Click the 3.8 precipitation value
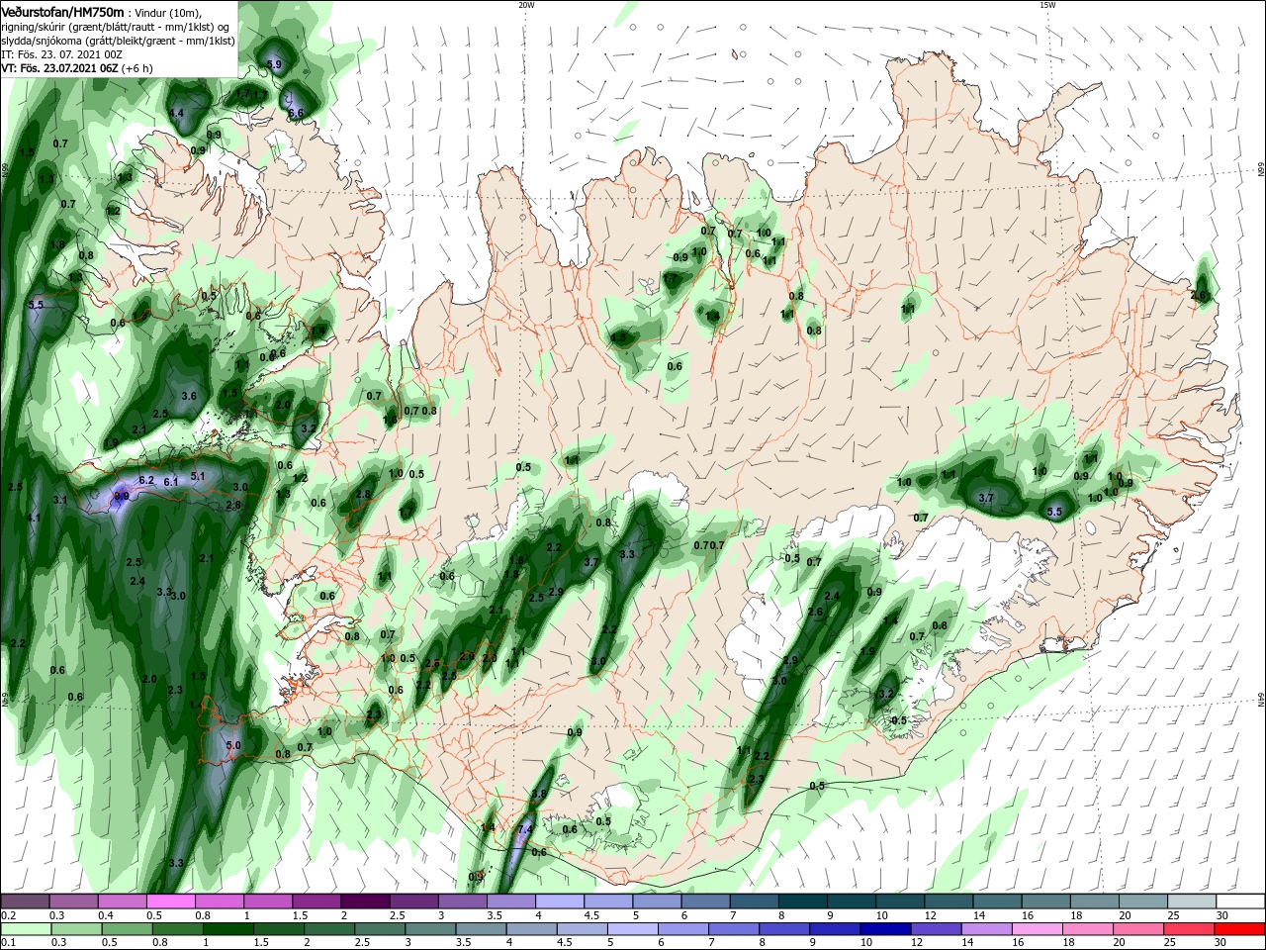1266x950 pixels. [x=539, y=794]
